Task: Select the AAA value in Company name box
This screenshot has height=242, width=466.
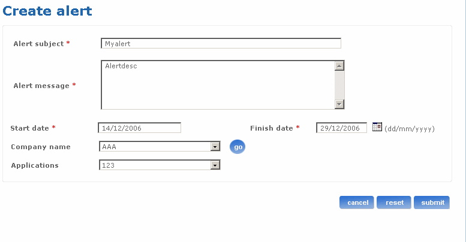Action: coord(155,147)
